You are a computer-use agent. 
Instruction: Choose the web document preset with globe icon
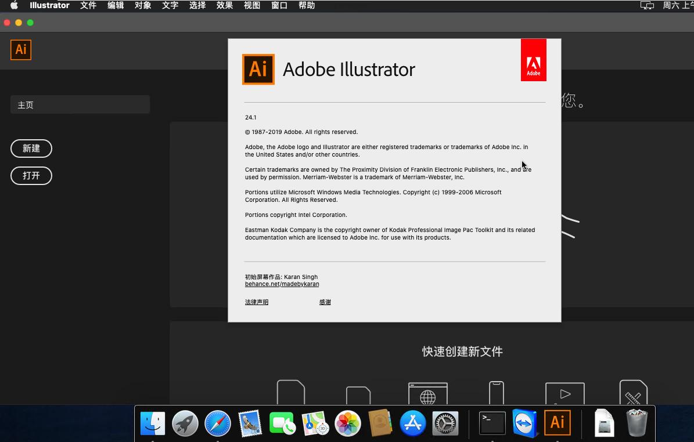tap(427, 393)
